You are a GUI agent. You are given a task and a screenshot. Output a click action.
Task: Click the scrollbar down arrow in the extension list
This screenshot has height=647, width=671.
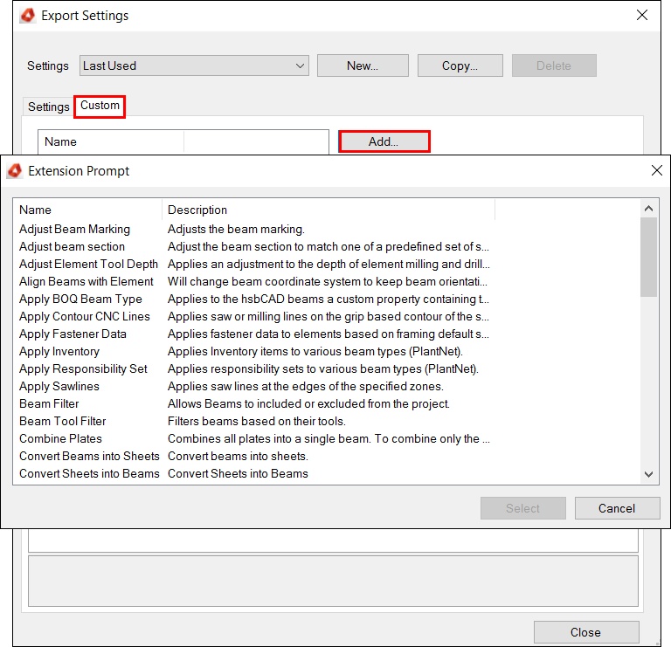648,474
